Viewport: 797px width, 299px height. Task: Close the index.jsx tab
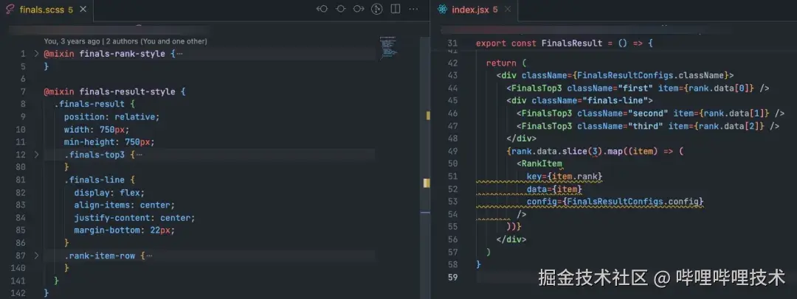pyautogui.click(x=507, y=9)
